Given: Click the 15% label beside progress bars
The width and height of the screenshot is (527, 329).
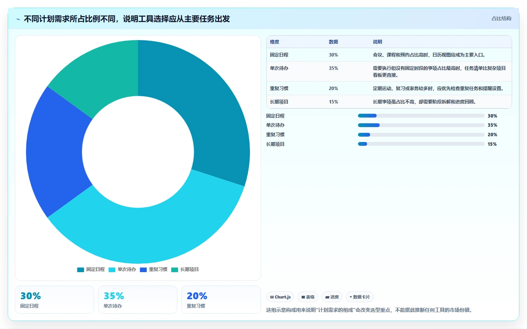Looking at the screenshot, I should pyautogui.click(x=492, y=144).
